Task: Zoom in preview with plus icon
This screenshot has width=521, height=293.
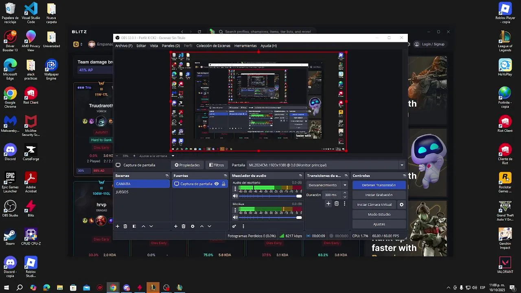Action: 134,156
